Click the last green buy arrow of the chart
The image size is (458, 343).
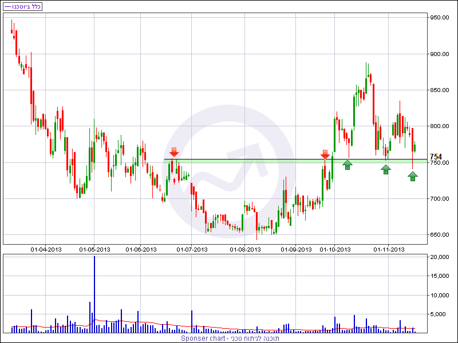(x=413, y=176)
